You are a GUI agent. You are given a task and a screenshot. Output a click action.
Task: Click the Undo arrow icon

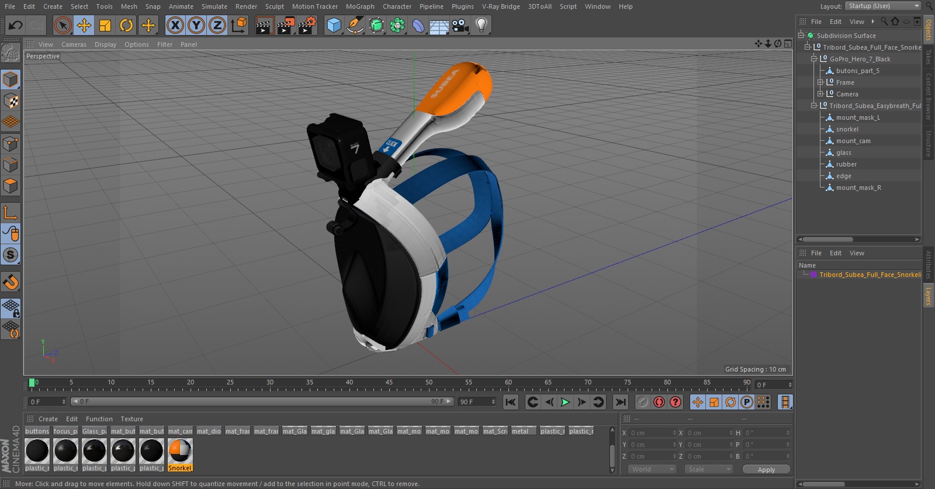(x=15, y=25)
